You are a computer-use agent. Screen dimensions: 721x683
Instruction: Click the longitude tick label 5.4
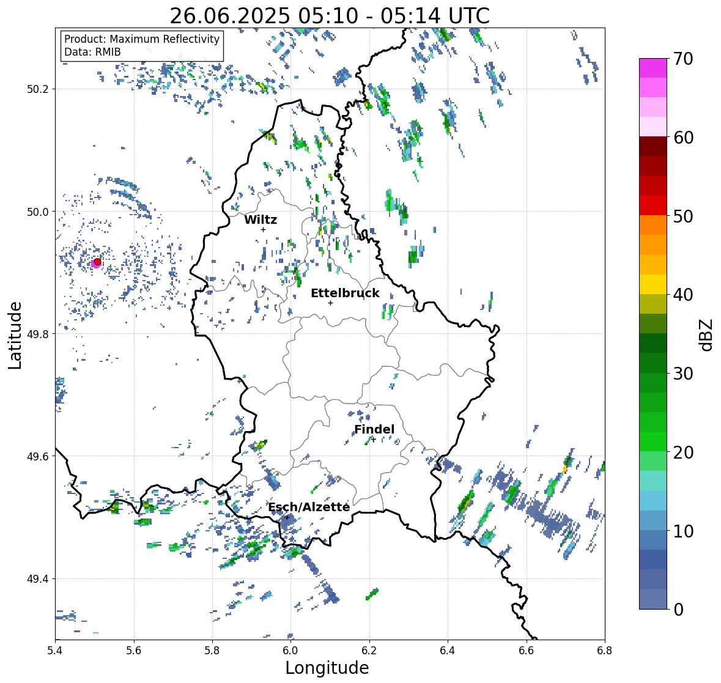tap(55, 651)
